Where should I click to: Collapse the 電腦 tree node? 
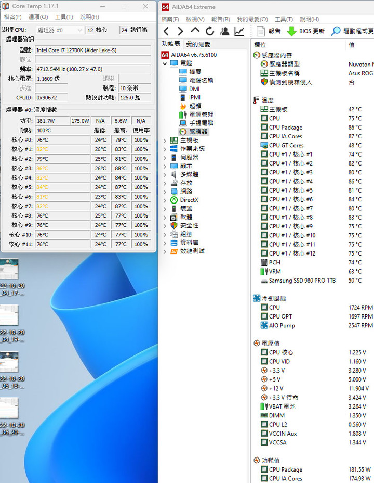[165, 63]
